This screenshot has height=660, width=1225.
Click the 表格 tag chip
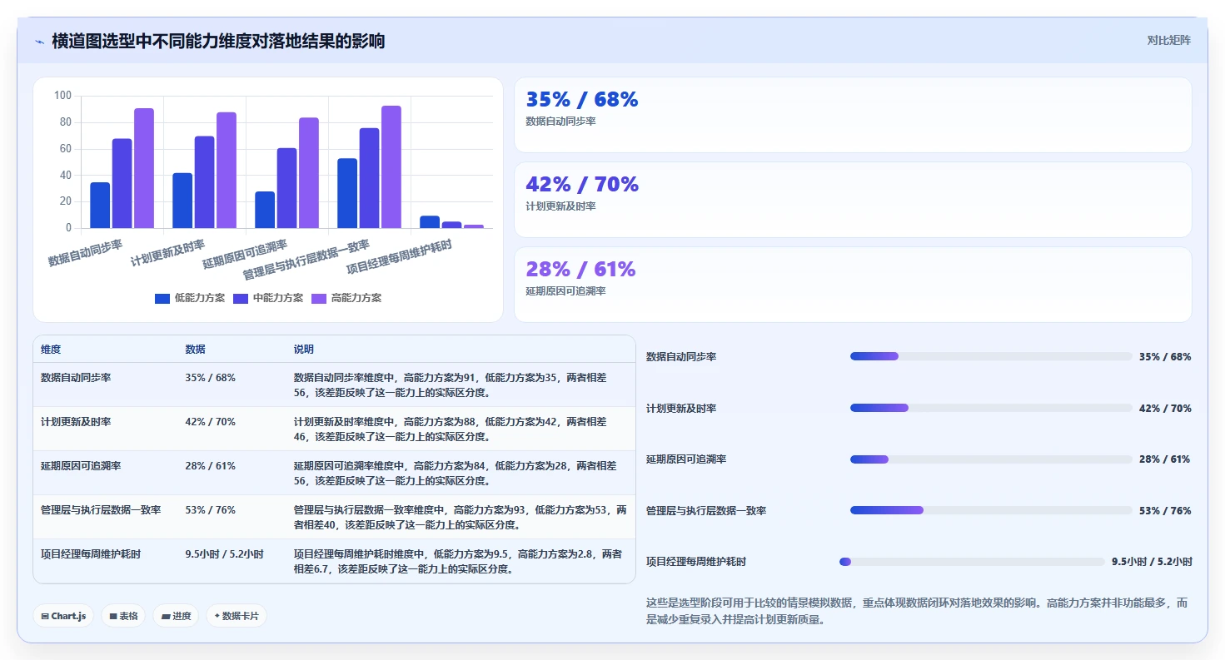124,616
